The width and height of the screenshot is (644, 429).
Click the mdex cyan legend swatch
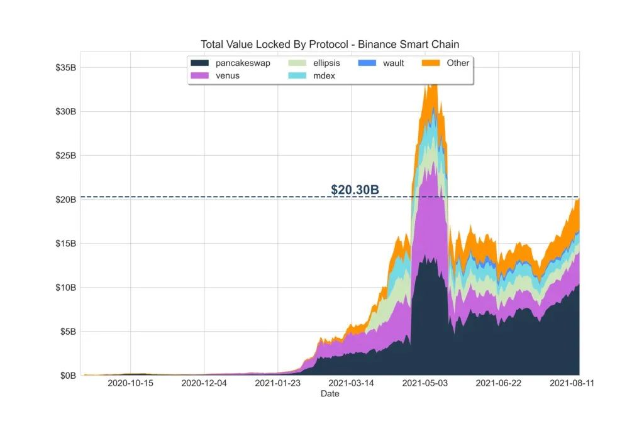tap(297, 75)
